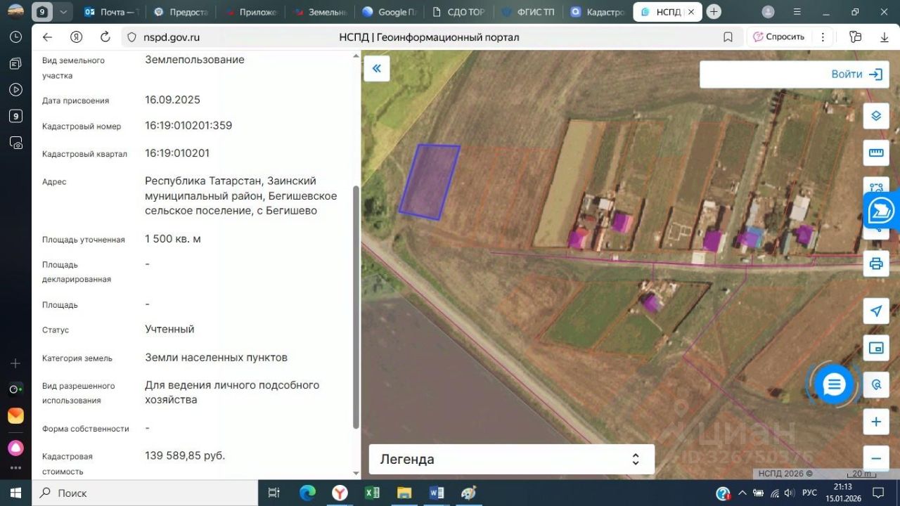
Task: Open a new browser tab
Action: pos(714,12)
